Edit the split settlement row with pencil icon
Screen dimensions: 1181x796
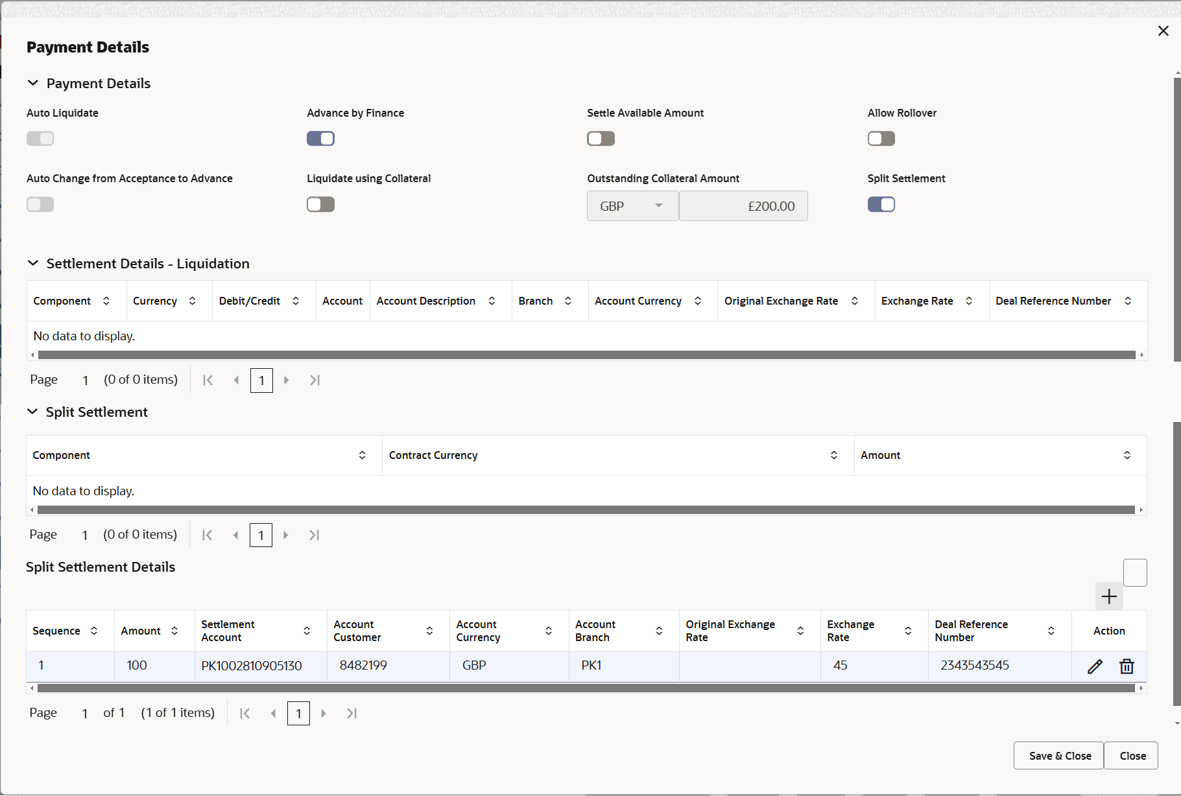pos(1094,666)
